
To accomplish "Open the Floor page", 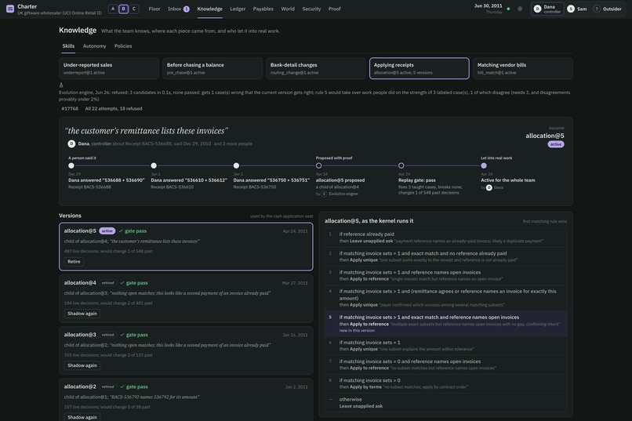I will (154, 9).
